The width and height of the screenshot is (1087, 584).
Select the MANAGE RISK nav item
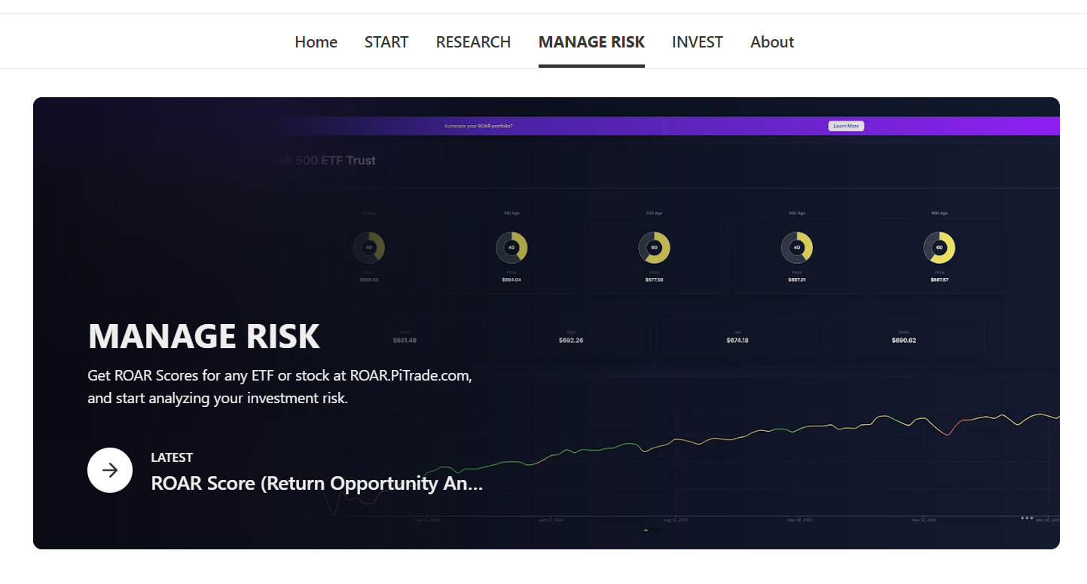coord(591,42)
